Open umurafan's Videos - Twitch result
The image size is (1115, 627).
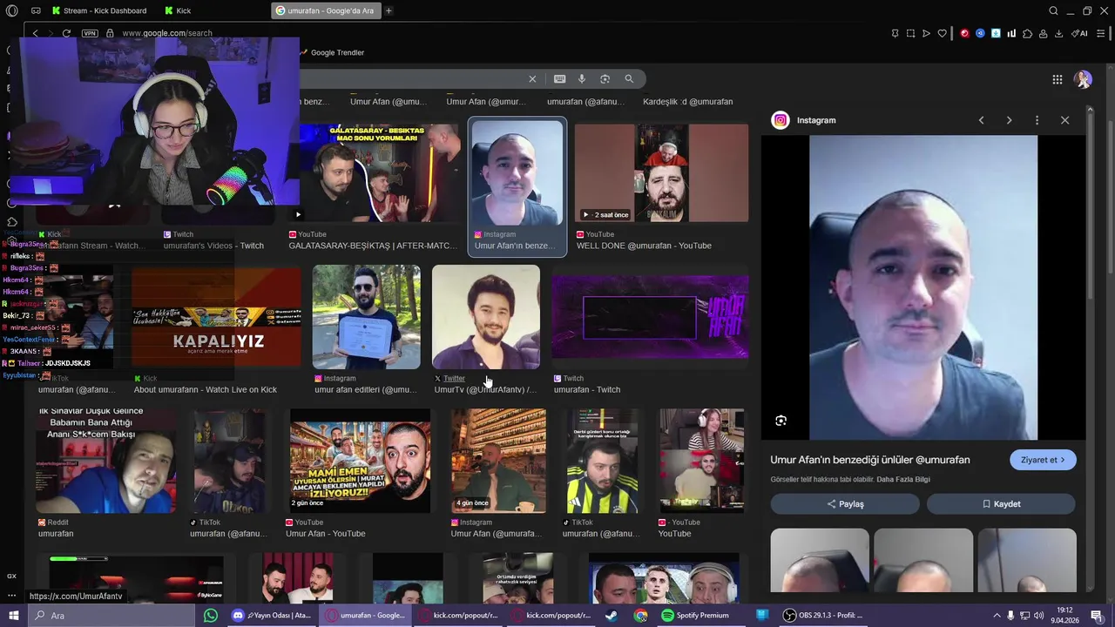(213, 246)
